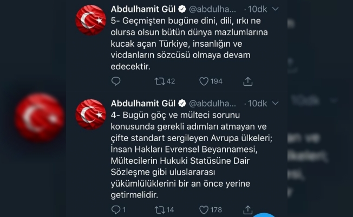Click the verified badge on the top tweet

[x=182, y=10]
